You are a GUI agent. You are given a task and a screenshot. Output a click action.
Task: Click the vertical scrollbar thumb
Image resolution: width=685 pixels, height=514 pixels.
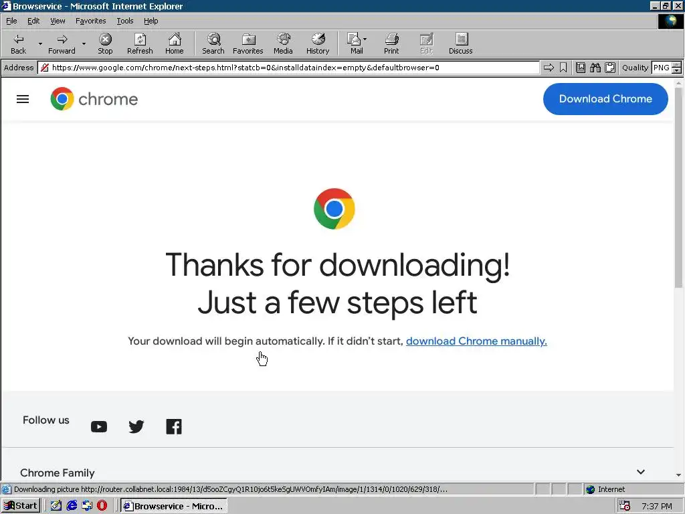(678, 188)
